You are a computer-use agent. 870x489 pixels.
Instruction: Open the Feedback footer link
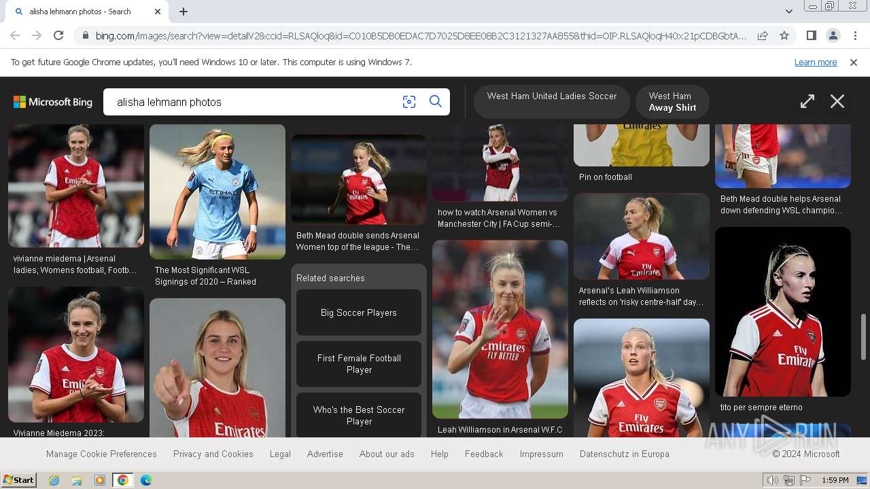tap(484, 454)
